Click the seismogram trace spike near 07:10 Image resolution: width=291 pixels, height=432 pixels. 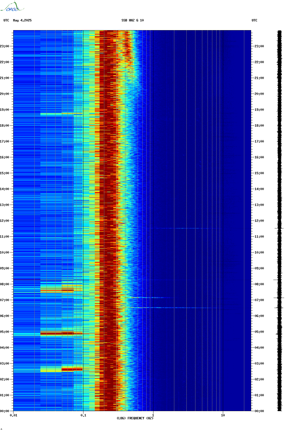279,298
